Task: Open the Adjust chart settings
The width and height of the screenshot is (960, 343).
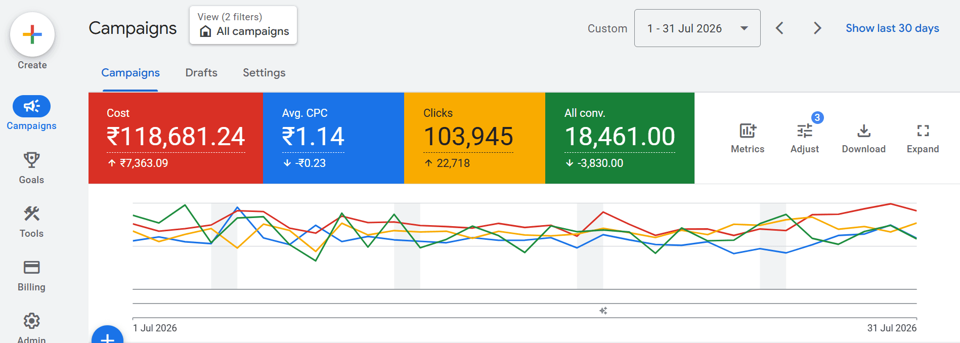Action: [x=805, y=139]
